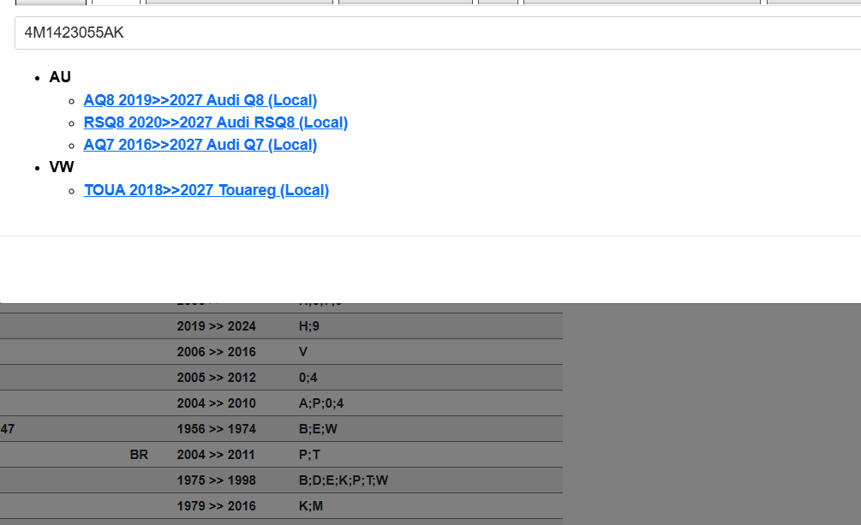Open the RSQ8 2020>>2027 Audi RSQ8 link
This screenshot has height=525, width=861.
[x=215, y=122]
